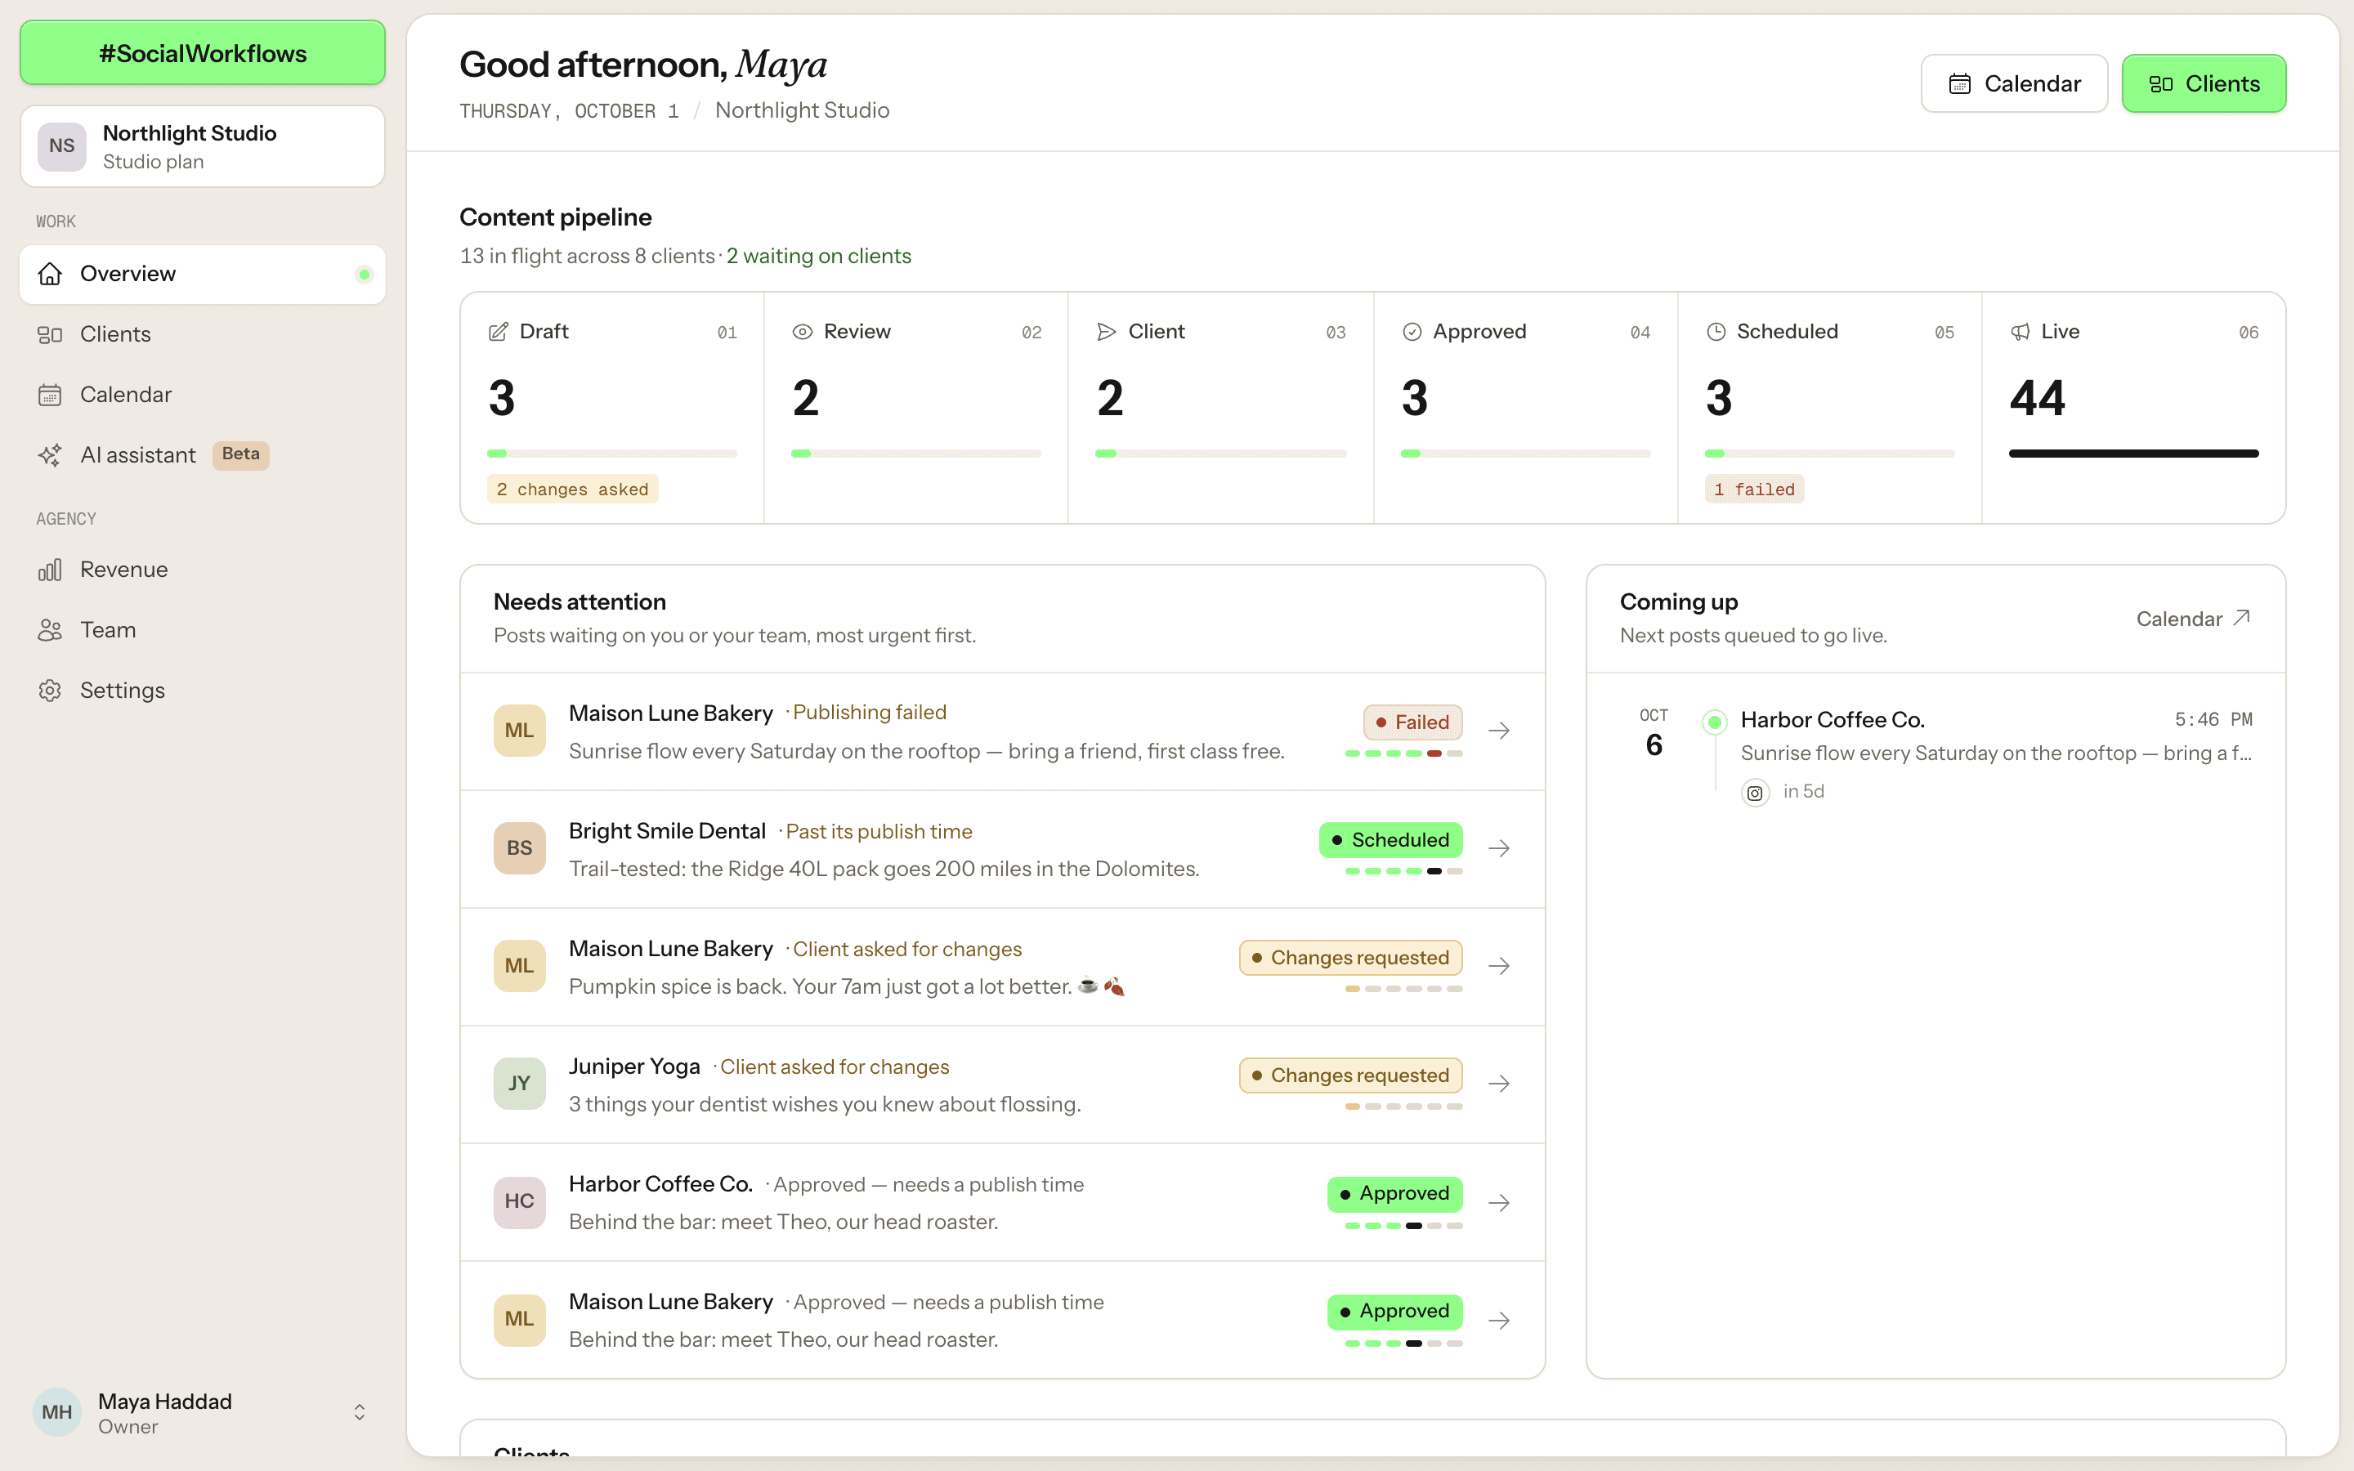The width and height of the screenshot is (2354, 1471).
Task: Open Settings from the sidebar
Action: coord(203,691)
